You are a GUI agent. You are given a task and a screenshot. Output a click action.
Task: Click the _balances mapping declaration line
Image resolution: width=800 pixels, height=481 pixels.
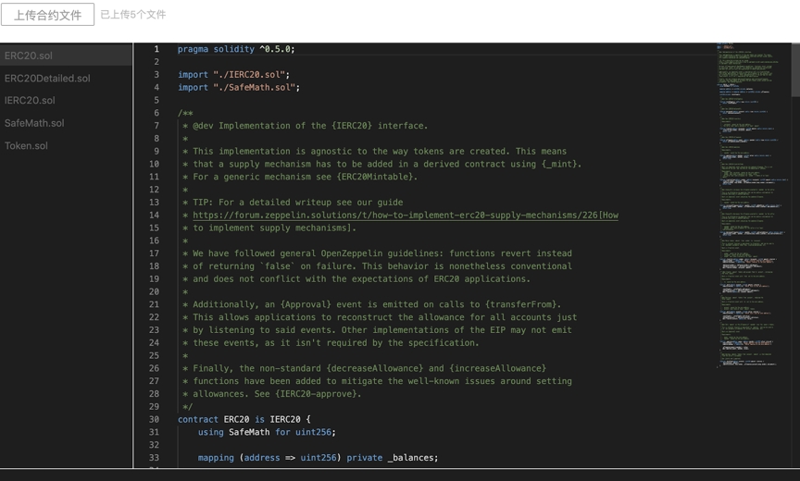[x=317, y=458]
